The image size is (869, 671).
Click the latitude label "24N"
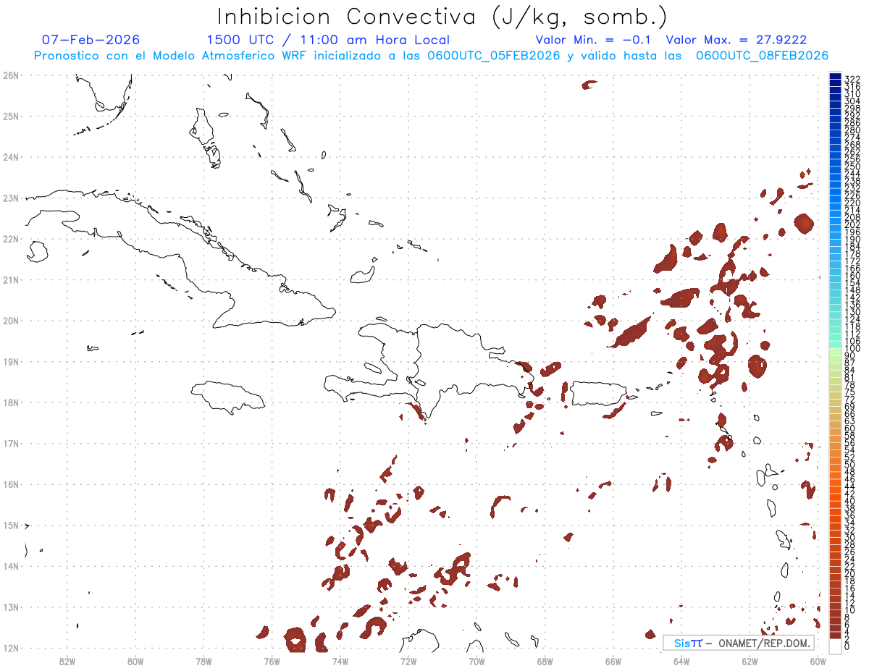[10, 157]
